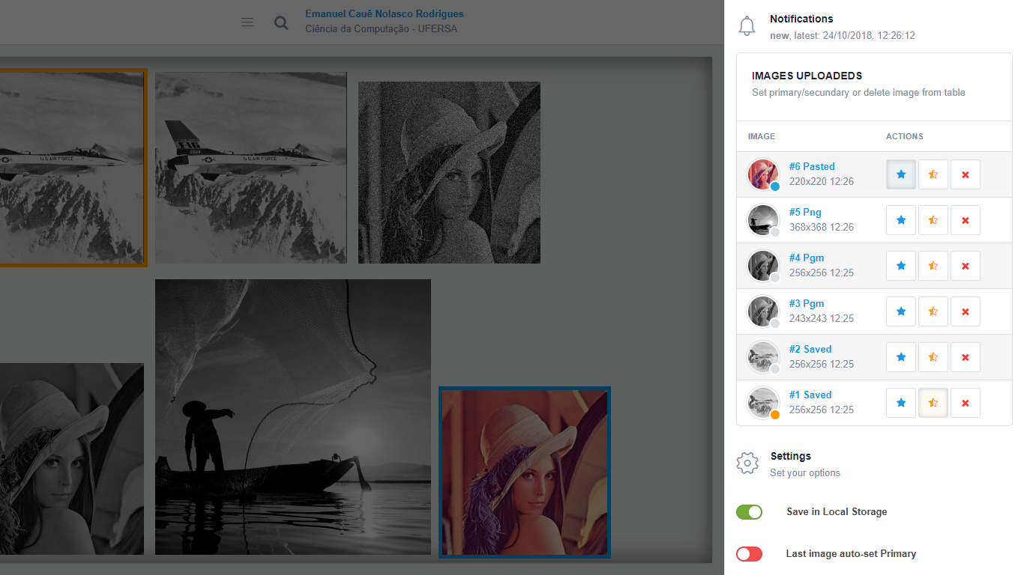Mark #3 Pgm as secondary image

click(933, 311)
